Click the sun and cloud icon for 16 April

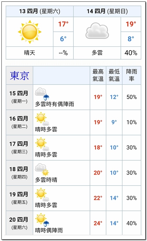coord(42,119)
